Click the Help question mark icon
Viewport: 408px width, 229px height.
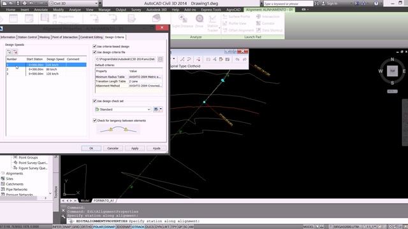[376, 3]
